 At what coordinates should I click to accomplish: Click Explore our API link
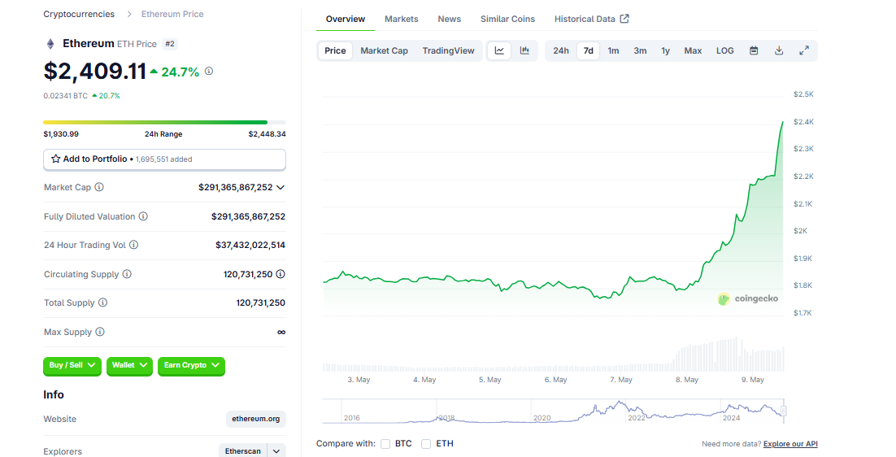(790, 444)
